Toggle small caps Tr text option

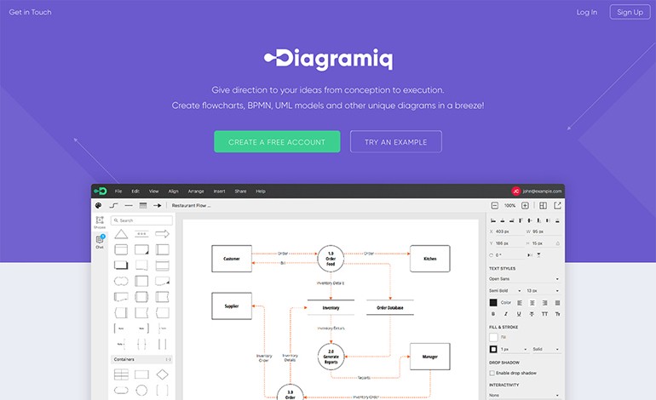pyautogui.click(x=557, y=314)
